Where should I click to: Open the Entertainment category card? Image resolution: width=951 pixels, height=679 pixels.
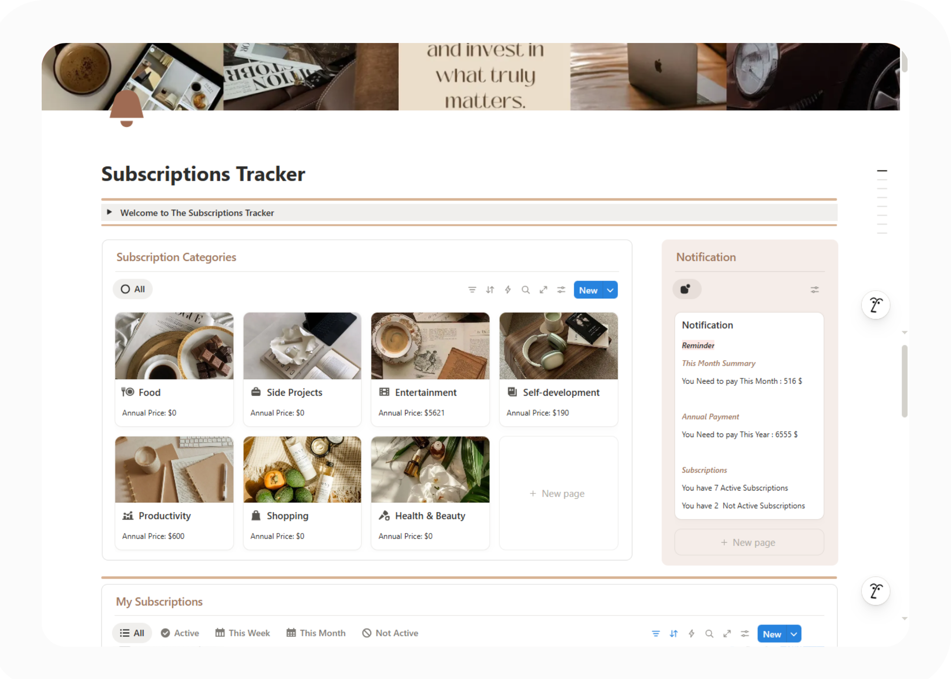pyautogui.click(x=430, y=369)
